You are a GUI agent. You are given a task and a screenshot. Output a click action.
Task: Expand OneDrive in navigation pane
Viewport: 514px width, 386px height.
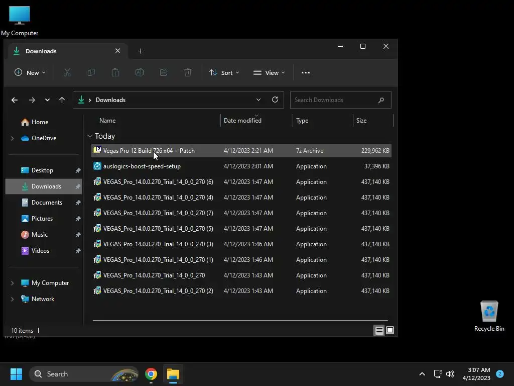point(13,138)
